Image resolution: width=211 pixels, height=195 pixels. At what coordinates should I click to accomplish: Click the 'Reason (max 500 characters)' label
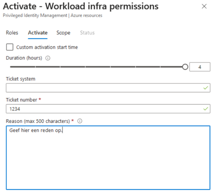[x=38, y=121]
